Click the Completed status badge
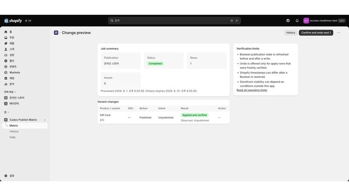 click(x=155, y=64)
